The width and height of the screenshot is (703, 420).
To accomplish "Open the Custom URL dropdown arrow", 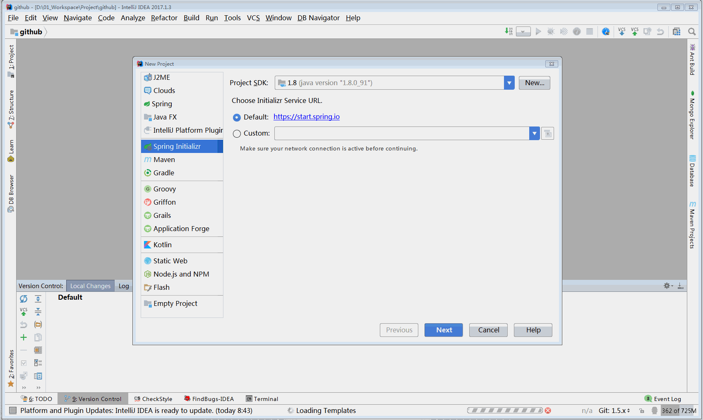I will tap(534, 133).
